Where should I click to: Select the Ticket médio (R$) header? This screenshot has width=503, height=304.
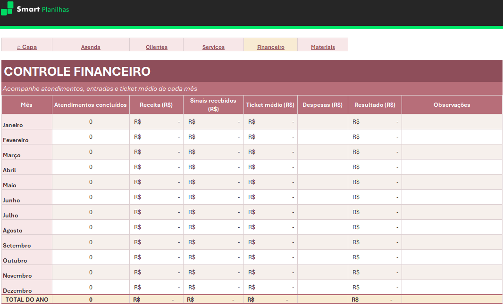270,104
